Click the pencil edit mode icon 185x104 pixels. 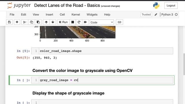pos(156,14)
